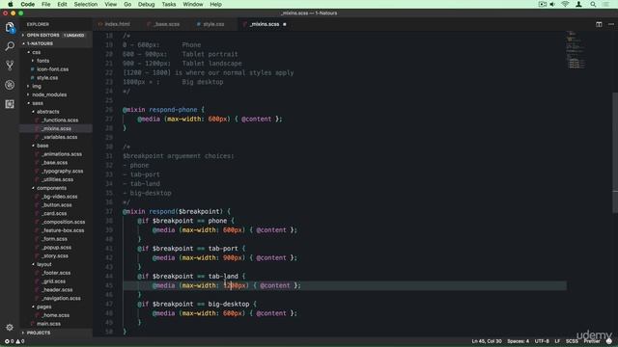Viewport: 618px width, 347px height.
Task: Open the Extensions view in activity bar
Action: [x=10, y=104]
